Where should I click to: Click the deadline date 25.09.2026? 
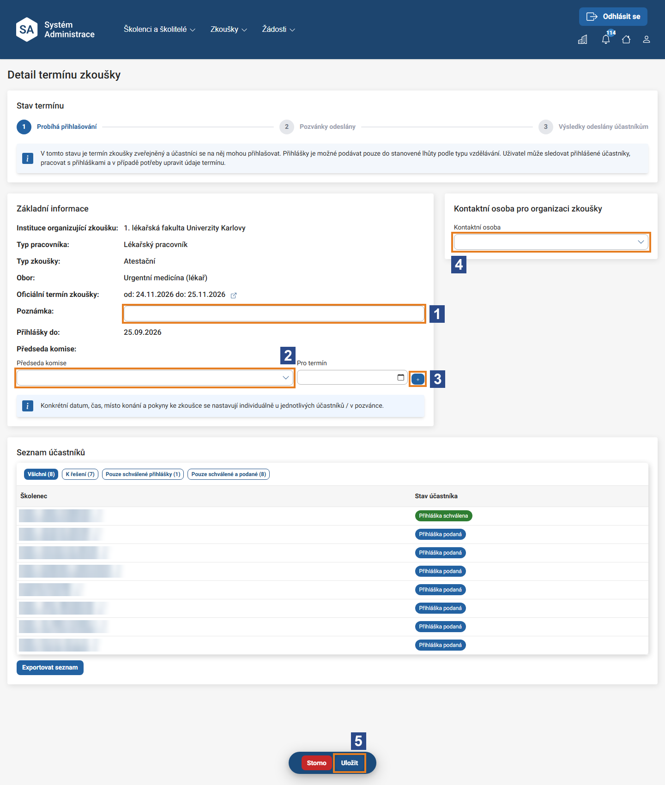click(x=143, y=332)
